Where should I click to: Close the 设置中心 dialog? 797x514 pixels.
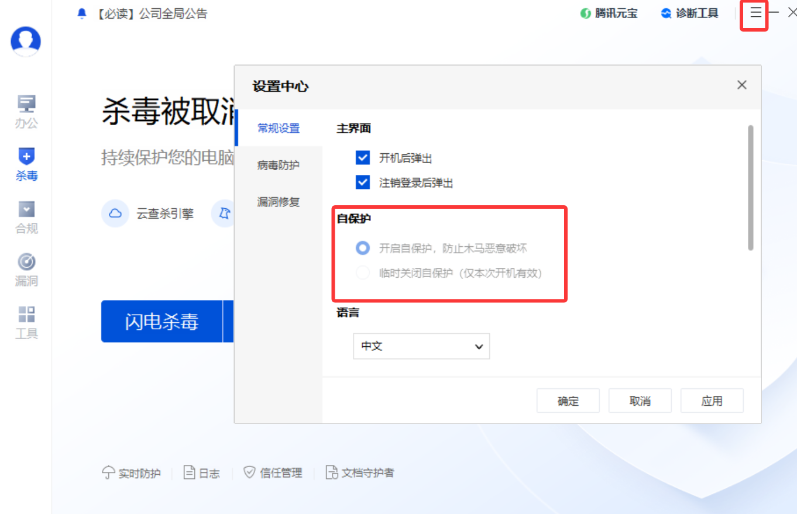[x=742, y=85]
